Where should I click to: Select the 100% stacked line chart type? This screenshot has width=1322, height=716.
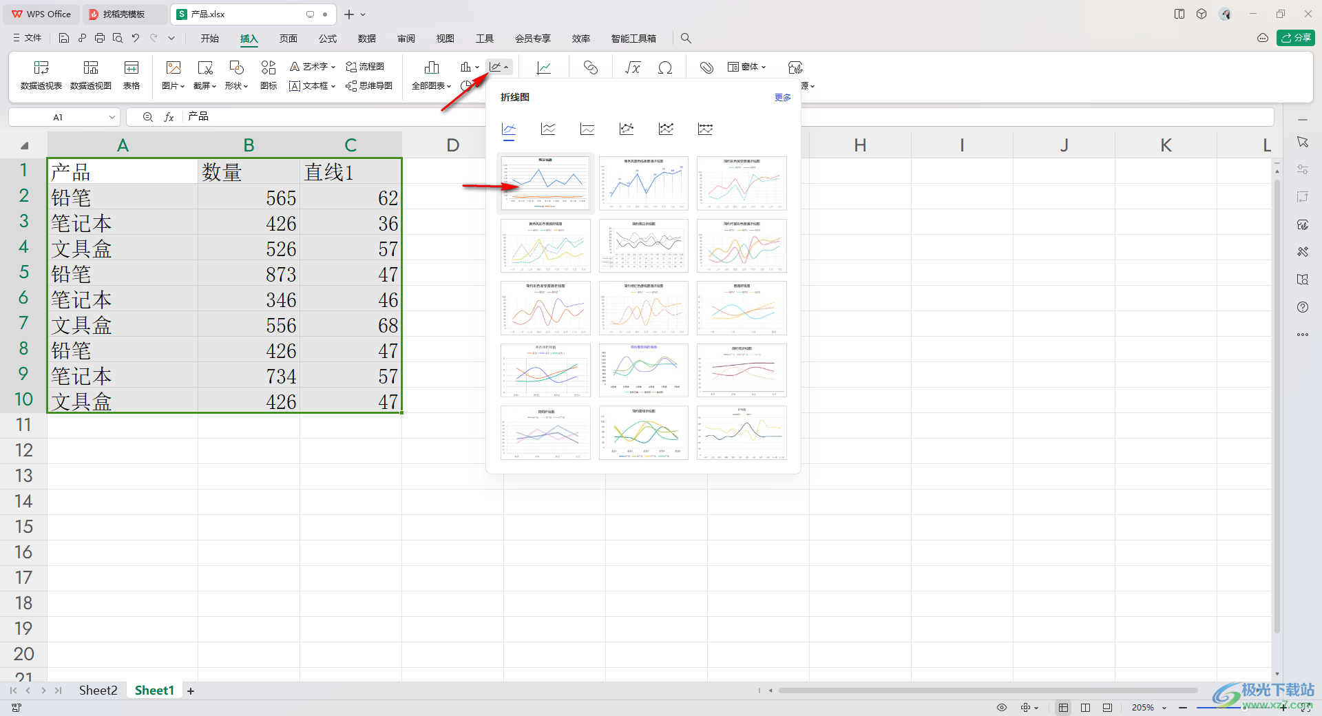point(587,129)
